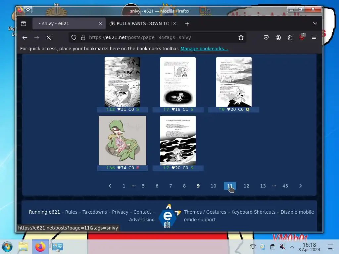
Task: Bookmark this page with the star icon
Action: pyautogui.click(x=241, y=37)
